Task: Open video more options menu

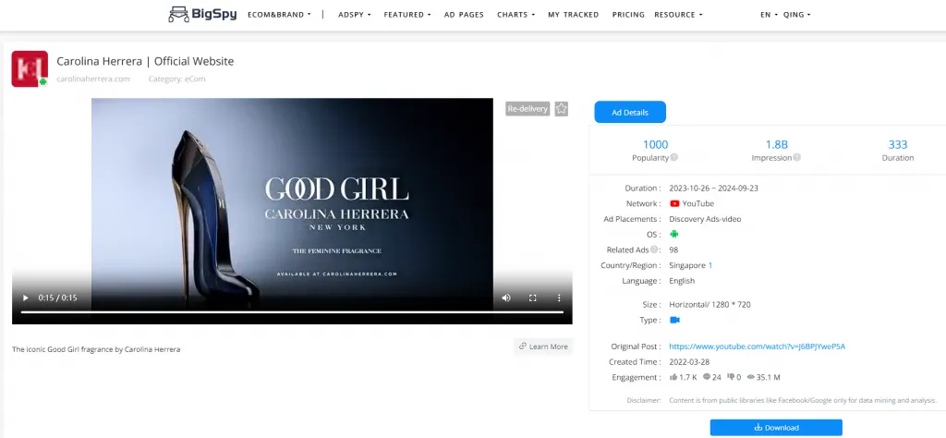Action: [x=559, y=298]
